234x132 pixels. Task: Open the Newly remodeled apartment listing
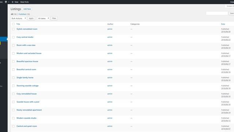29,110
